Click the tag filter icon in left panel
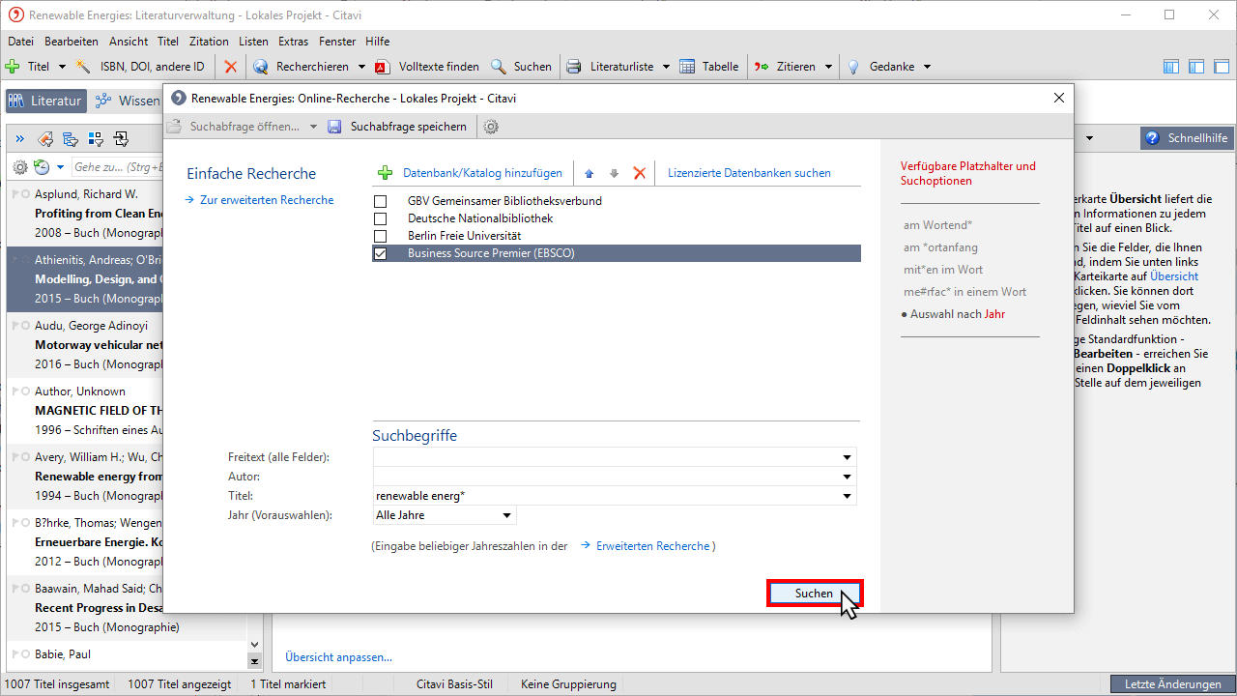The image size is (1237, 696). point(44,138)
